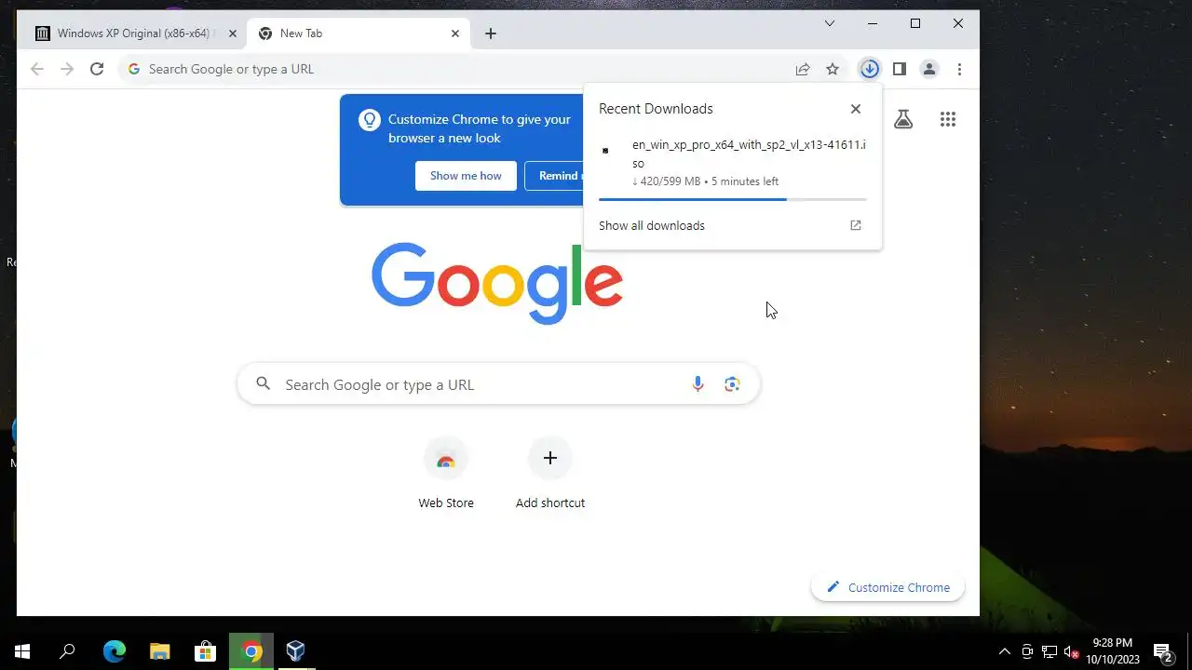1192x670 pixels.
Task: Go back with the back arrow
Action: click(37, 69)
